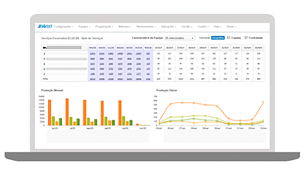Click the fifth row's icon in table
Screen dimensions: 306x175
coord(44,74)
